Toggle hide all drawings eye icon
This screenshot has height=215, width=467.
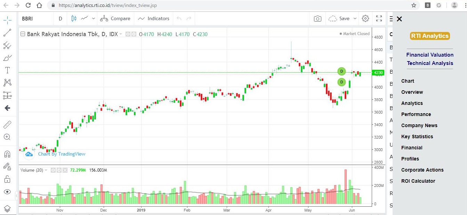7,192
